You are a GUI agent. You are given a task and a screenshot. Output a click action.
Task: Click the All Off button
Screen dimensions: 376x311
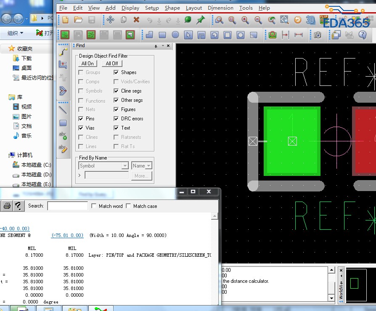coord(111,64)
